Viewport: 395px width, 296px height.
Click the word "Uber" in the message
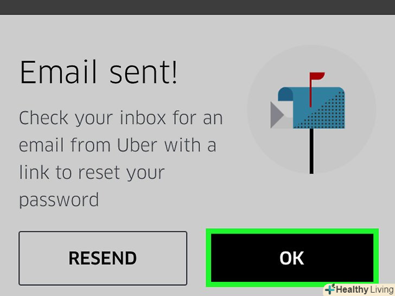coord(137,145)
